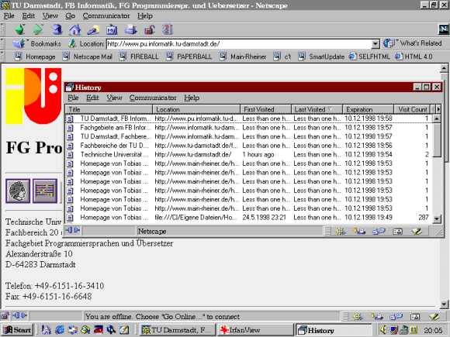Sort history by Visit Count column

(412, 109)
